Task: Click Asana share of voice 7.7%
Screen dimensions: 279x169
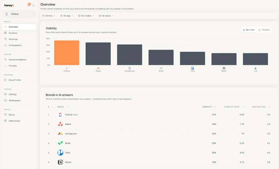Action: click(x=242, y=124)
